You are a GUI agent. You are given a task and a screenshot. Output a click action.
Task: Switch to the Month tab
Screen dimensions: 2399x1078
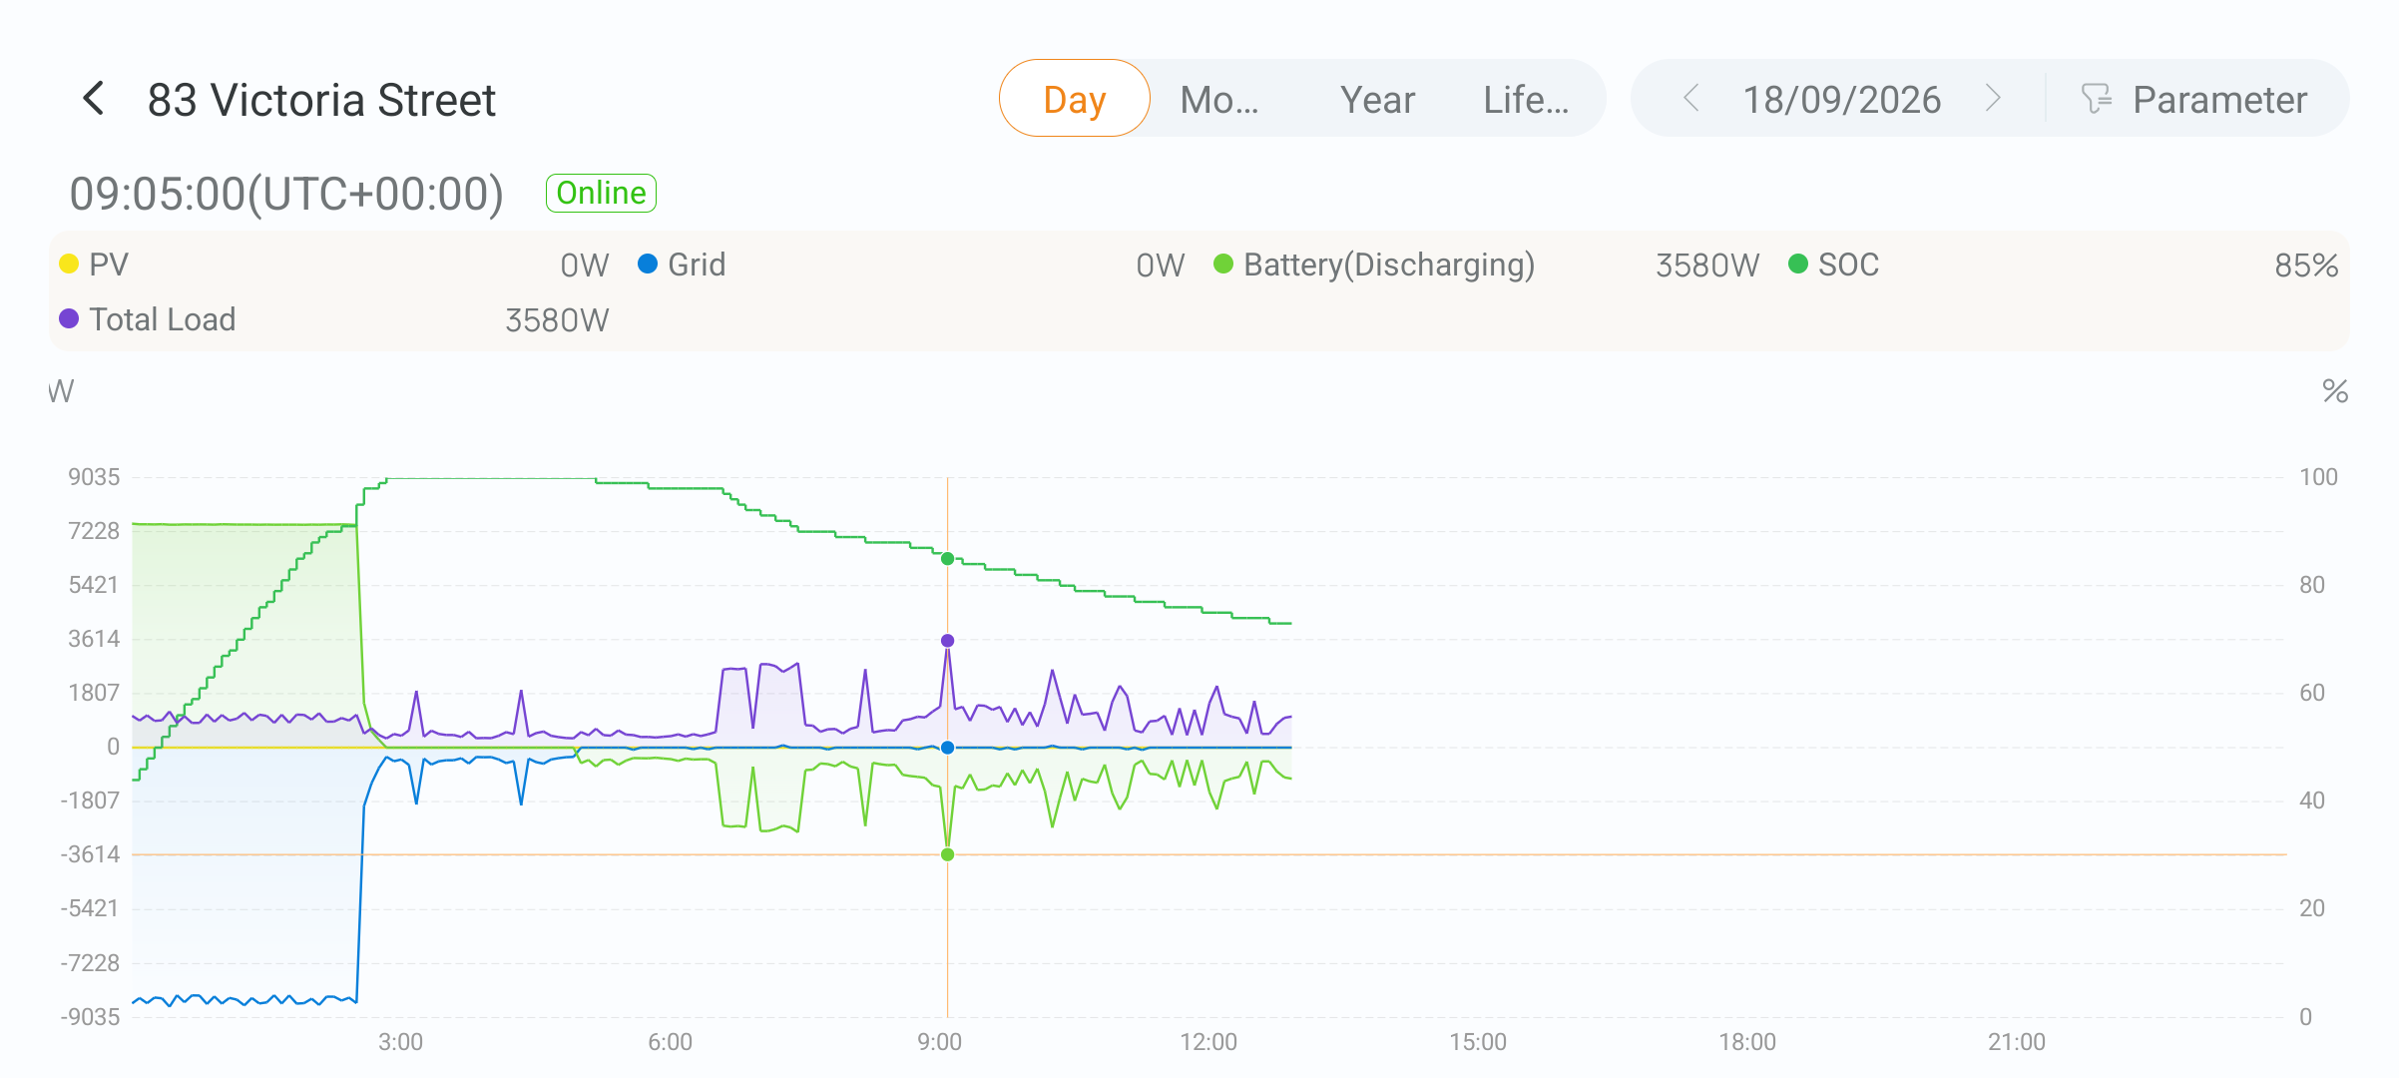1219,99
